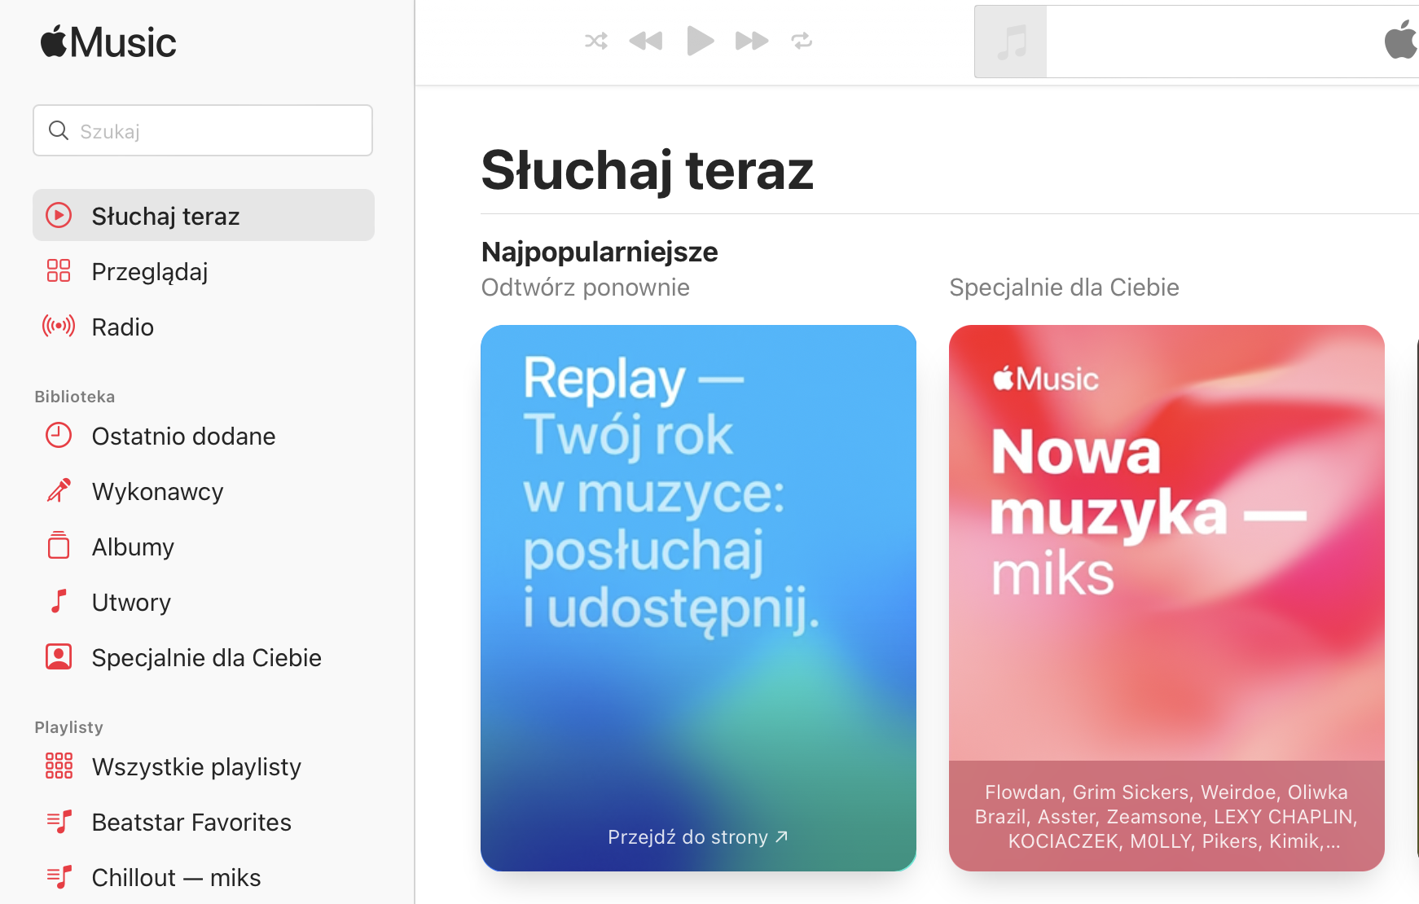Open the Nowa muzyka — miks card

1166,598
